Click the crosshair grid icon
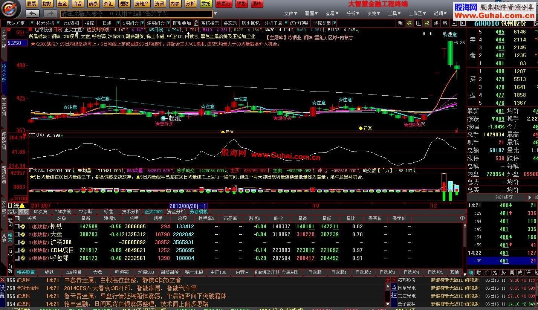Screen dimensions: 538x310 pyautogui.click(x=419, y=23)
